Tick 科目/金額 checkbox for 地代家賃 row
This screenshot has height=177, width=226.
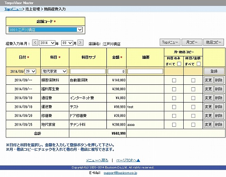193,125
